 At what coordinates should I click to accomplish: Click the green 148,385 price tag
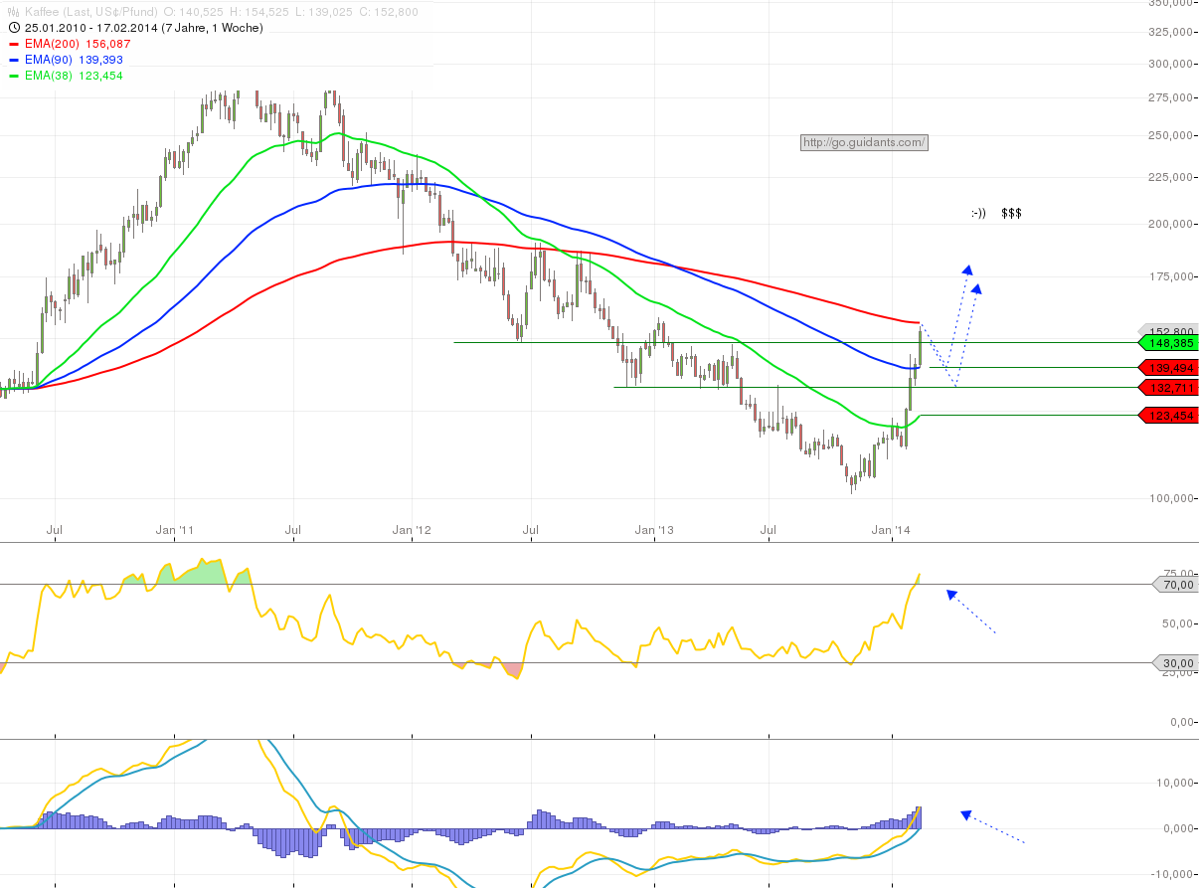click(1167, 342)
